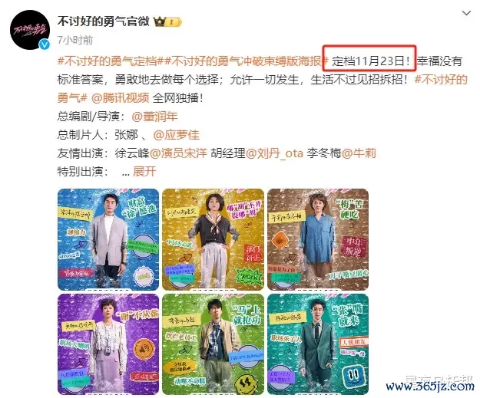Expand the post options chevron
This screenshot has width=480, height=398.
(466, 13)
